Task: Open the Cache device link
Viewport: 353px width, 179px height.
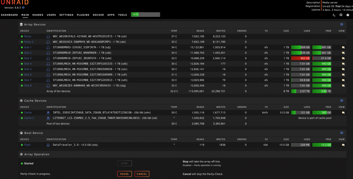Action: click(28, 112)
